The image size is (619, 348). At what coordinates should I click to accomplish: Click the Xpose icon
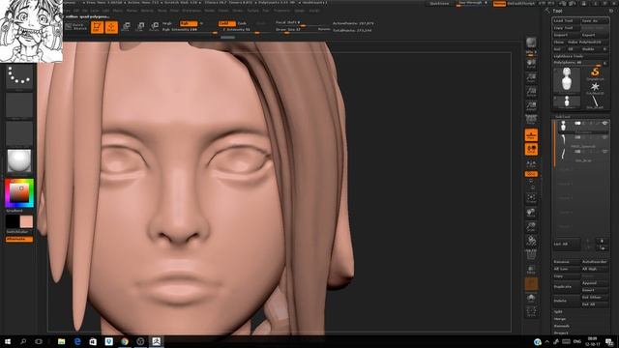(531, 311)
